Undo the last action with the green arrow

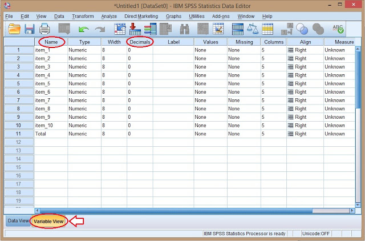(x=84, y=29)
